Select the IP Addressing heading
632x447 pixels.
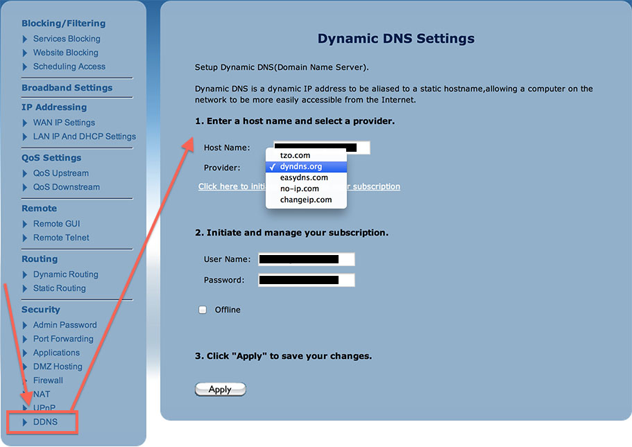(x=54, y=107)
